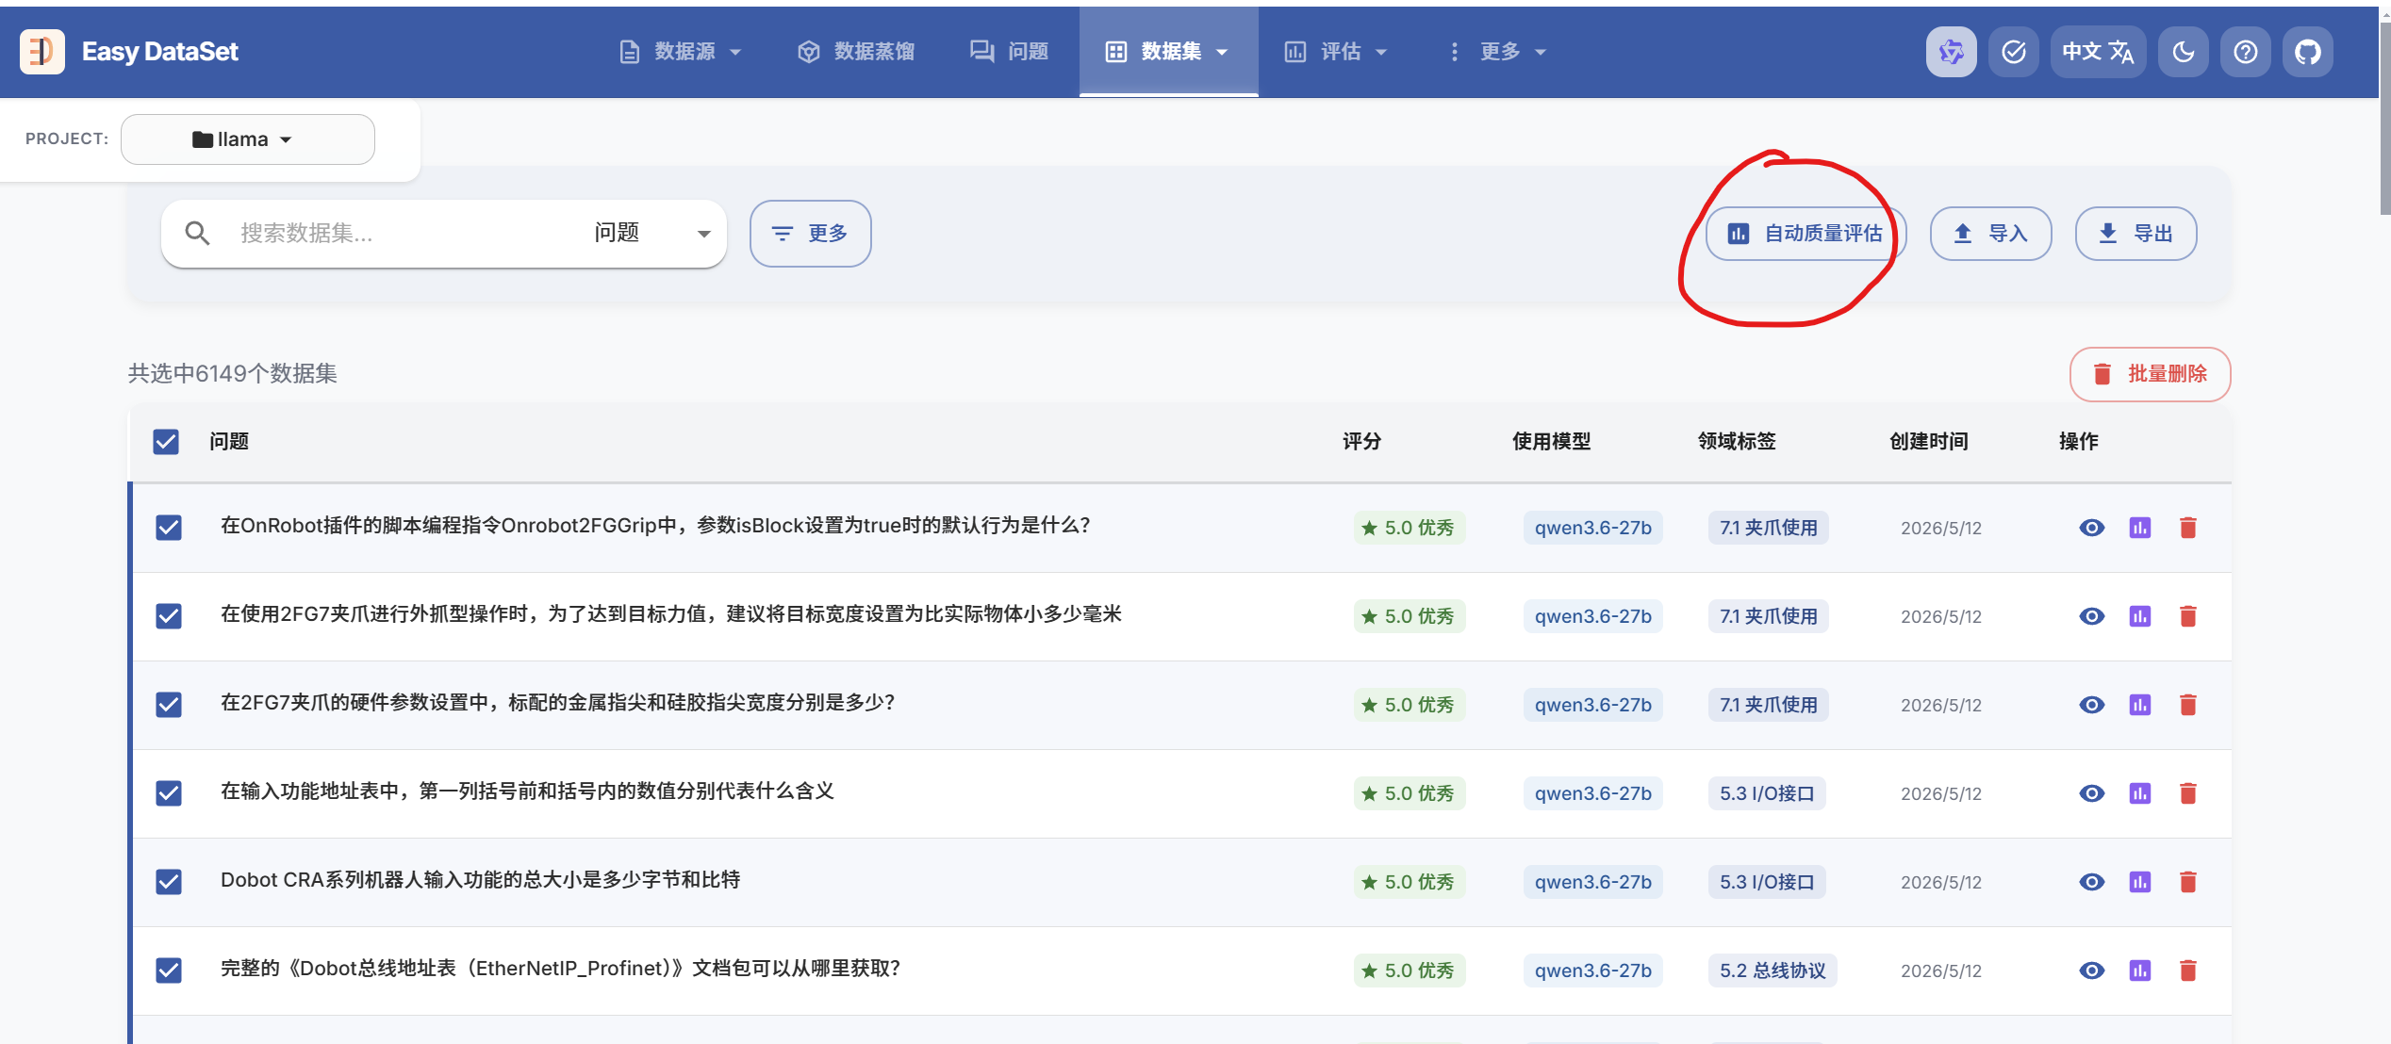Click 7.1 夹爪使用 tag in OnRobot row
Image resolution: width=2391 pixels, height=1044 pixels.
[x=1769, y=528]
